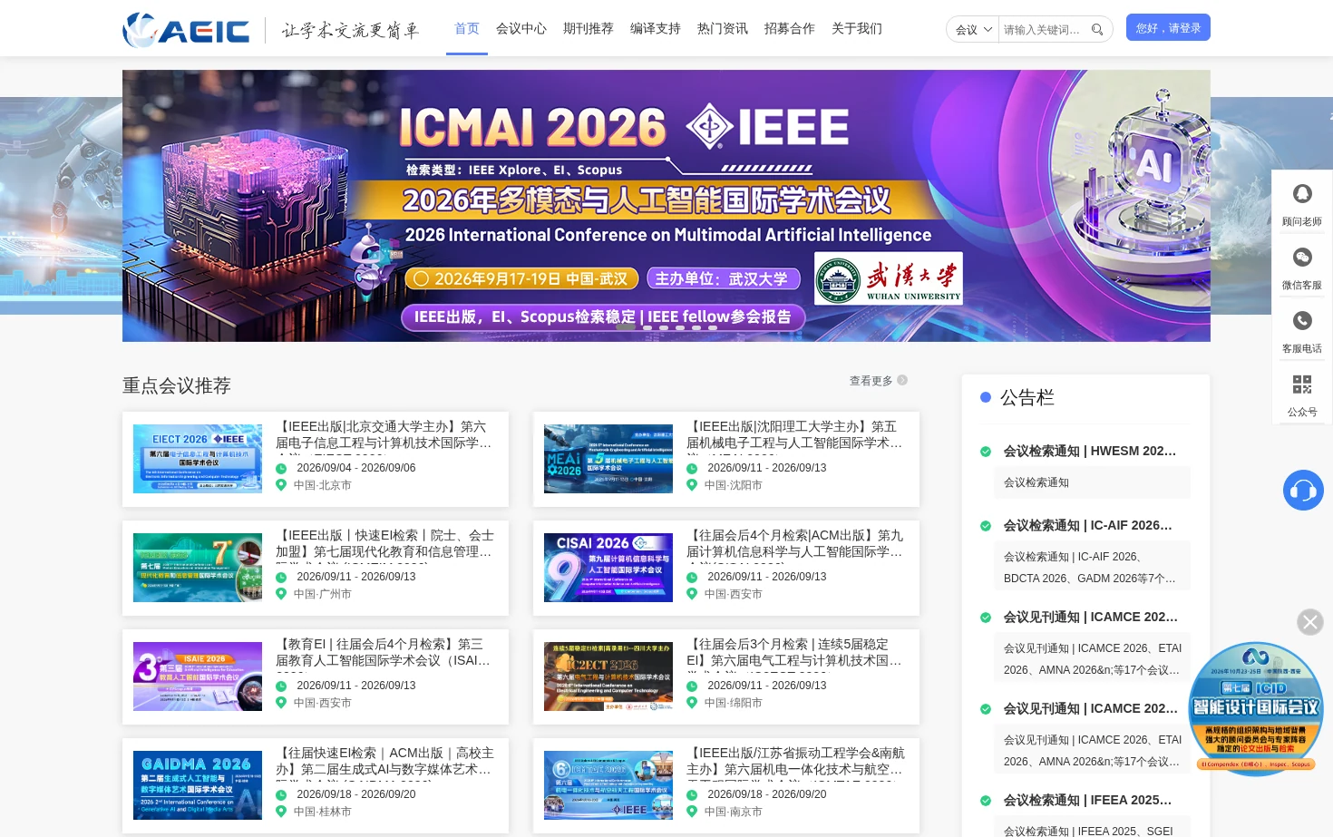Open the second 会议见刊通知 | ICAMCE notice
Viewport: 1333px width, 837px height.
(x=1091, y=708)
